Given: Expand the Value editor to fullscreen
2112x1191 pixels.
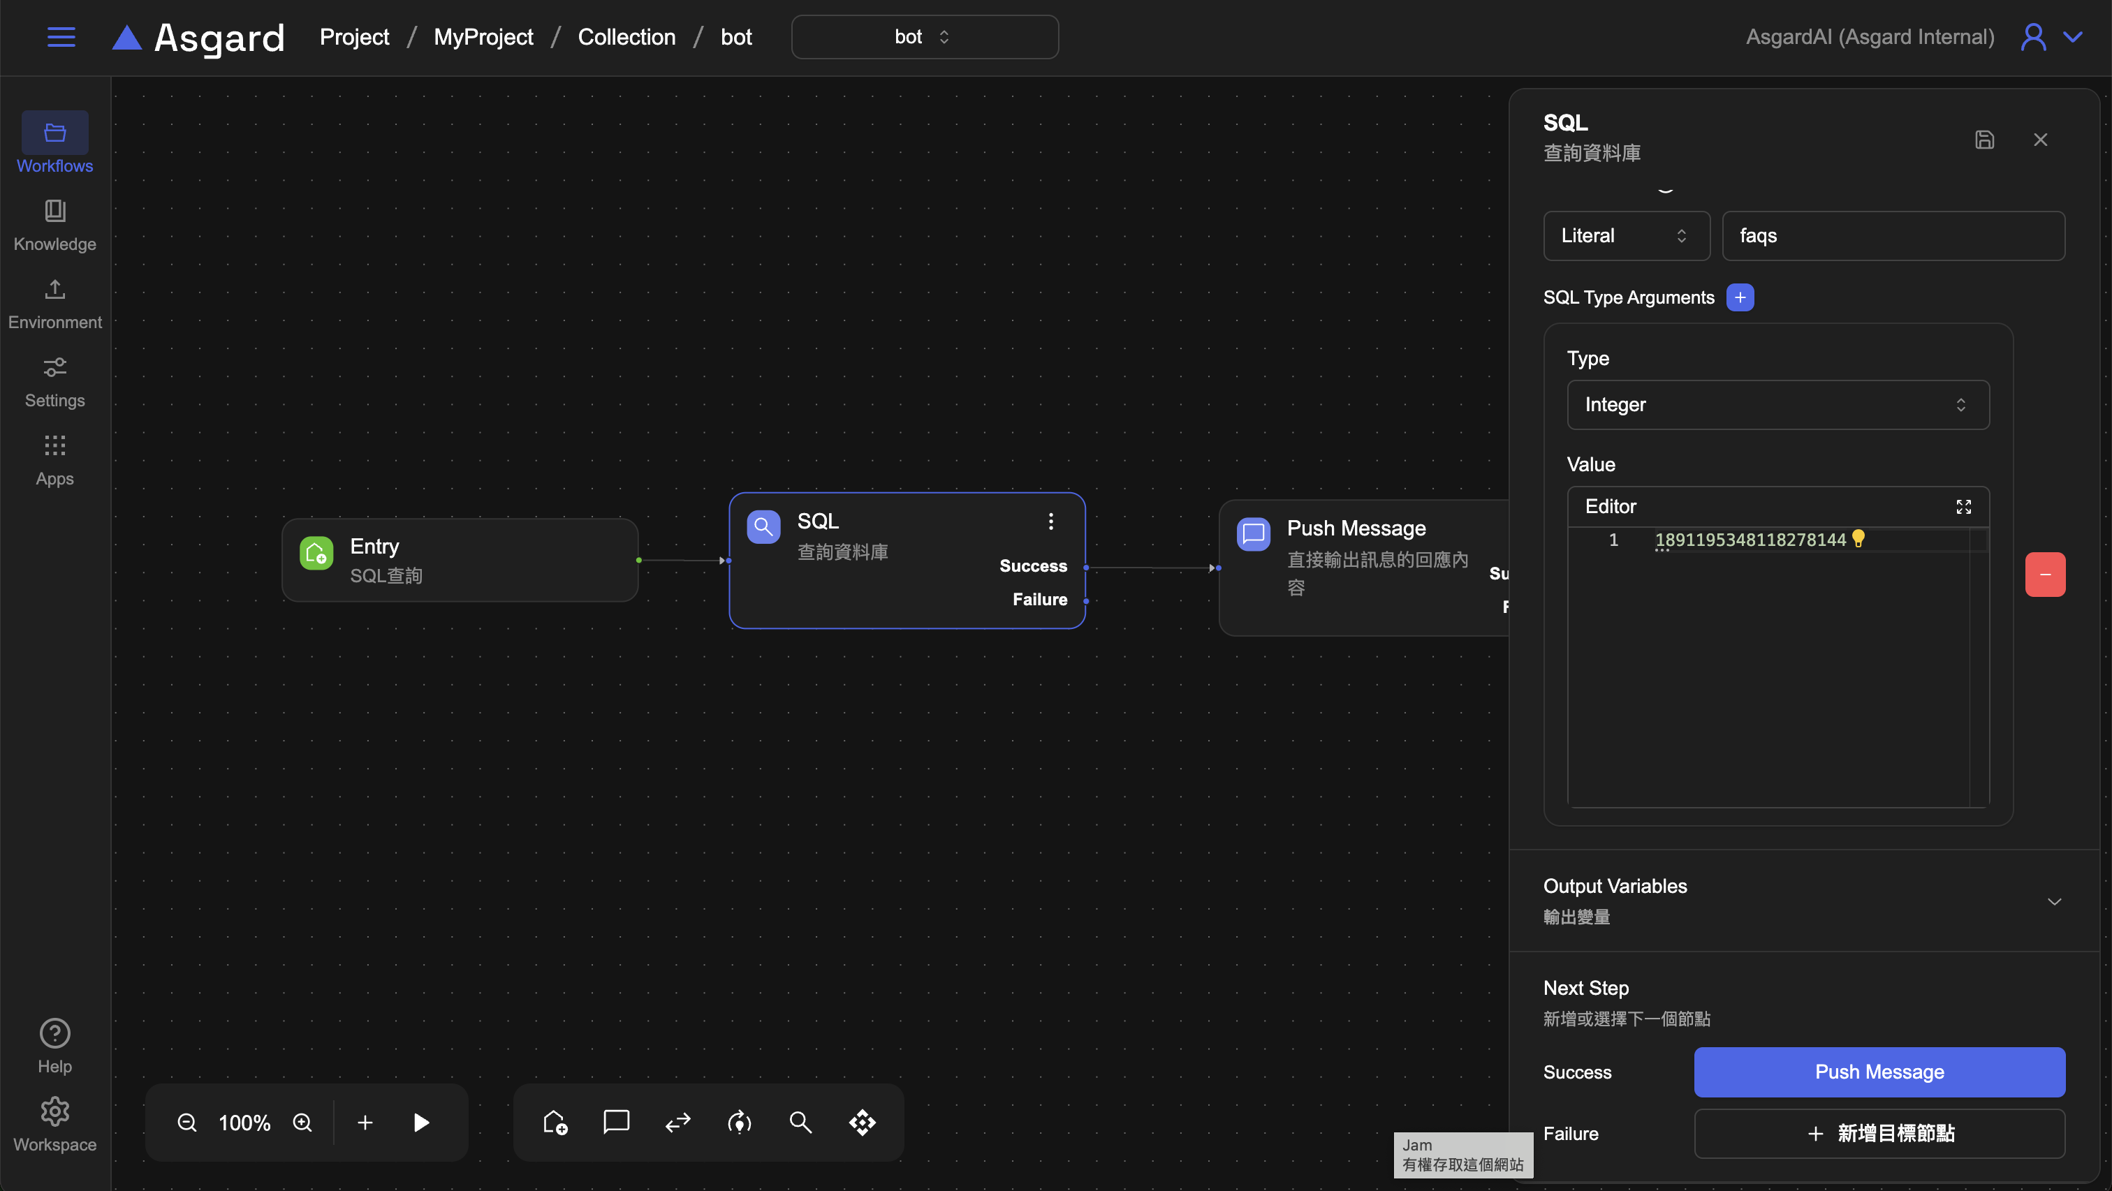Looking at the screenshot, I should click(x=1963, y=507).
